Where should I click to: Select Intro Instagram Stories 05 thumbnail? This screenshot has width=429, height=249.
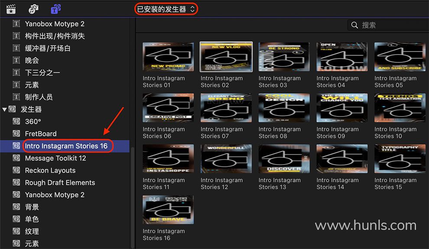(400, 57)
